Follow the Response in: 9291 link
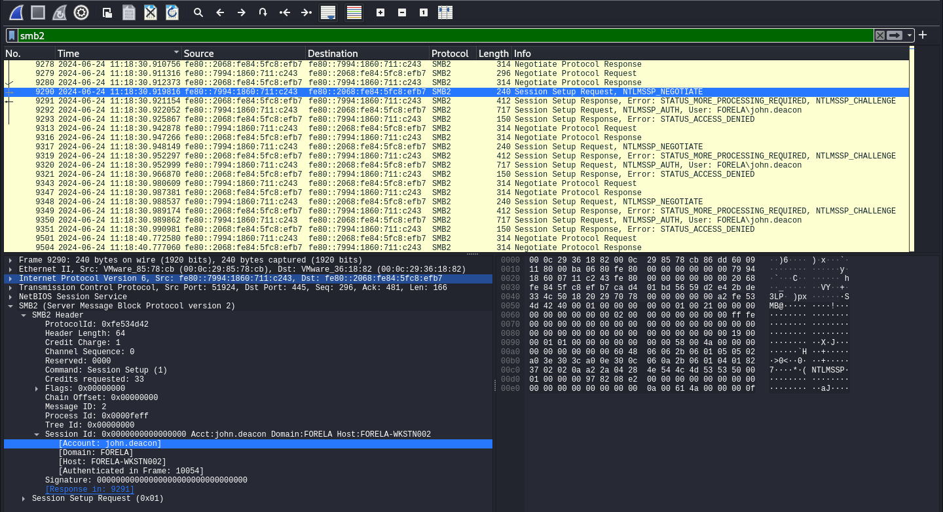 point(90,490)
